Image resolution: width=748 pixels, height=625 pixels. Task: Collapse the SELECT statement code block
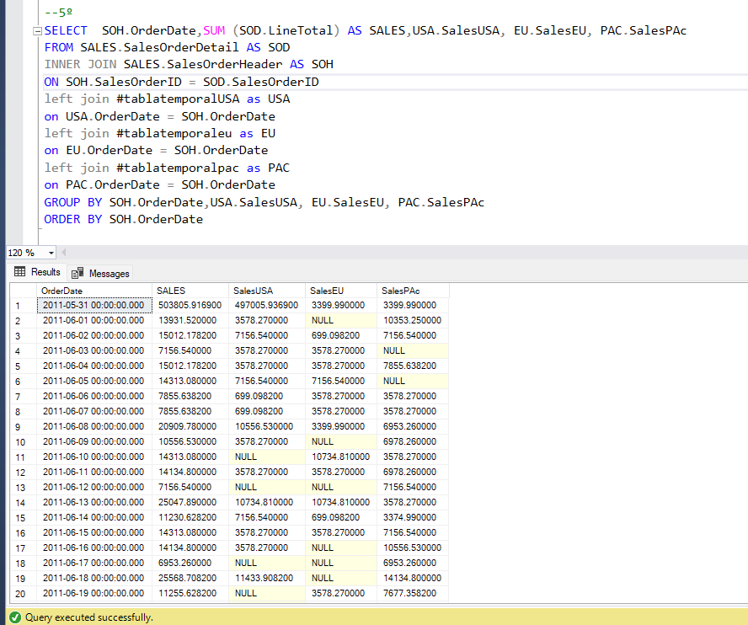(x=35, y=31)
